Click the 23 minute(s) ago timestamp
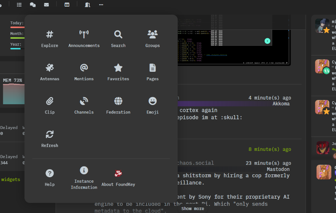This screenshot has height=213, width=336. 268,163
